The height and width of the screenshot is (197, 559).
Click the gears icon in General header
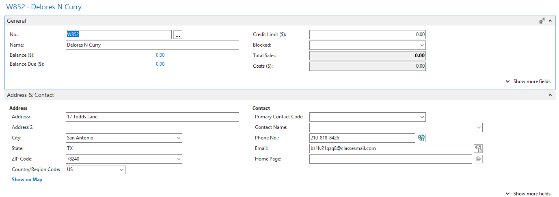(542, 21)
